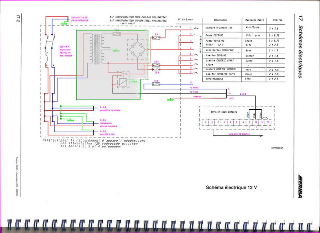Click the "Orange" cable marking cell
The image size is (320, 233).
250,56
